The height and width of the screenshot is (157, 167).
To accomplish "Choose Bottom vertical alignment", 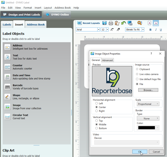I will [97, 128].
